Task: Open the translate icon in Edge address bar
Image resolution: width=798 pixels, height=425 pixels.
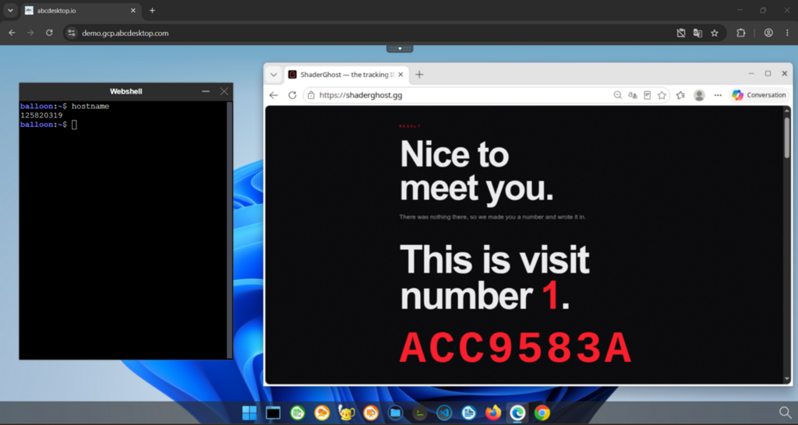Action: (x=633, y=95)
